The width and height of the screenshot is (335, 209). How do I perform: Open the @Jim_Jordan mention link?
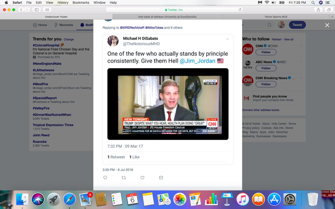pyautogui.click(x=198, y=61)
